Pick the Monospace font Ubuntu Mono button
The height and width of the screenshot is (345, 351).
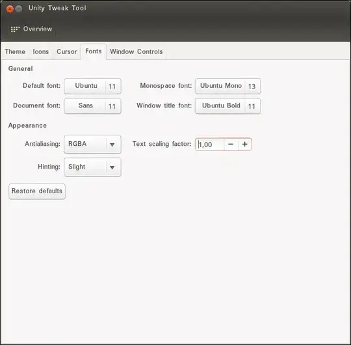click(x=227, y=86)
